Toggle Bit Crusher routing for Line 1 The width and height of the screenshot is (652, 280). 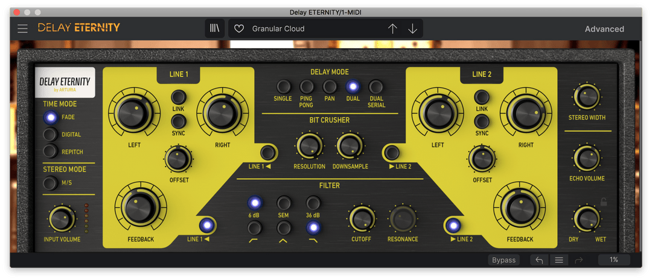(x=267, y=153)
